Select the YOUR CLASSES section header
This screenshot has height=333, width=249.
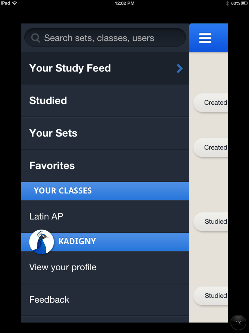(x=105, y=191)
